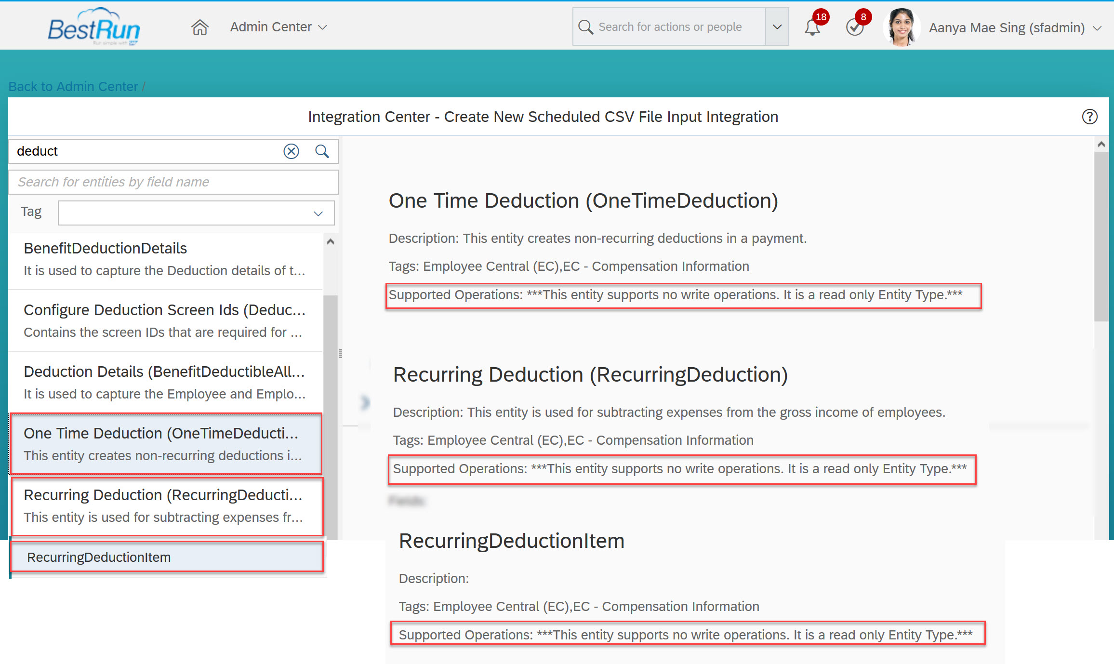Click the magnifier icon in global search
The height and width of the screenshot is (664, 1114).
585,27
